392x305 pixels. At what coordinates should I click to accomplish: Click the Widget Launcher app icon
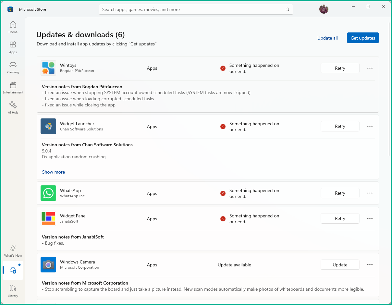pos(48,126)
